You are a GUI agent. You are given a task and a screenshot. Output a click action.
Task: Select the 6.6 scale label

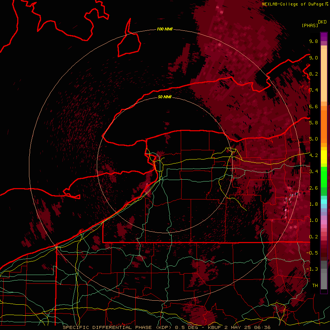point(313,106)
